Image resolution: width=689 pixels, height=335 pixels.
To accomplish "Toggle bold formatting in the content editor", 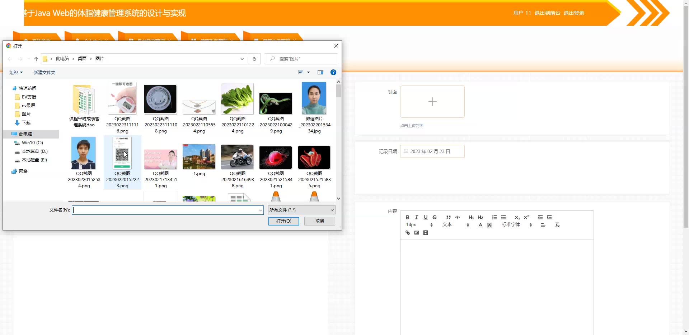I will (407, 217).
